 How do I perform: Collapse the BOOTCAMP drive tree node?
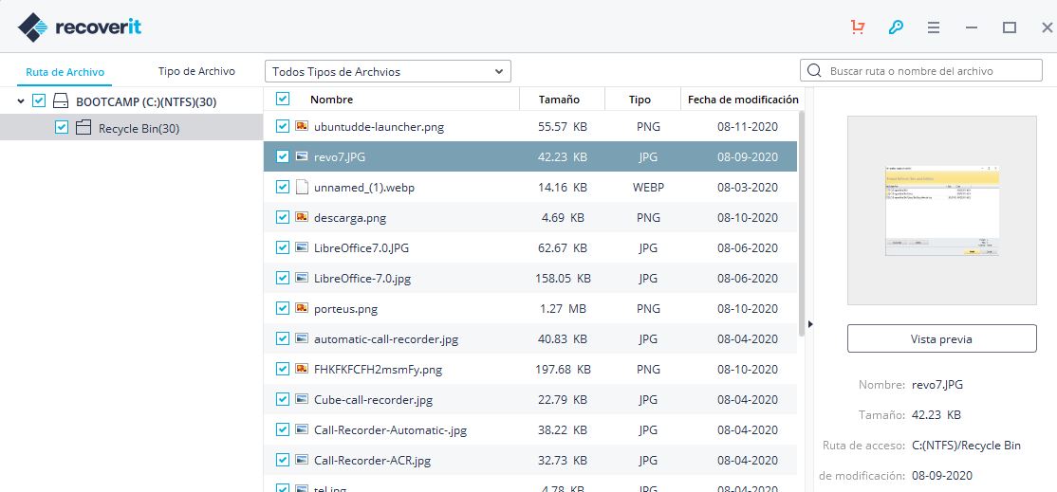point(21,101)
